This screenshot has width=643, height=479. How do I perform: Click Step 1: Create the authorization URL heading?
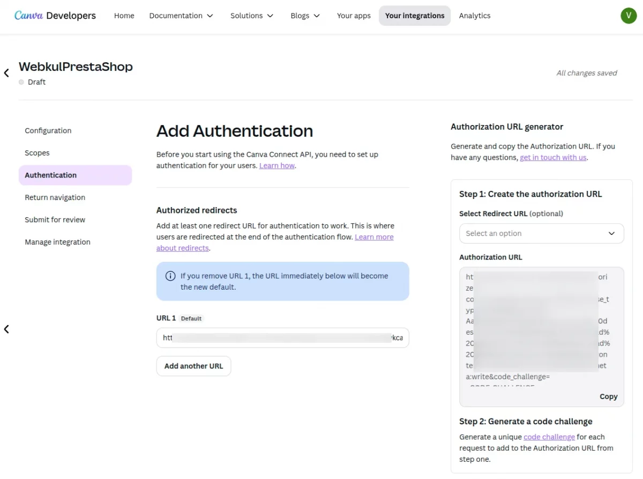coord(530,194)
